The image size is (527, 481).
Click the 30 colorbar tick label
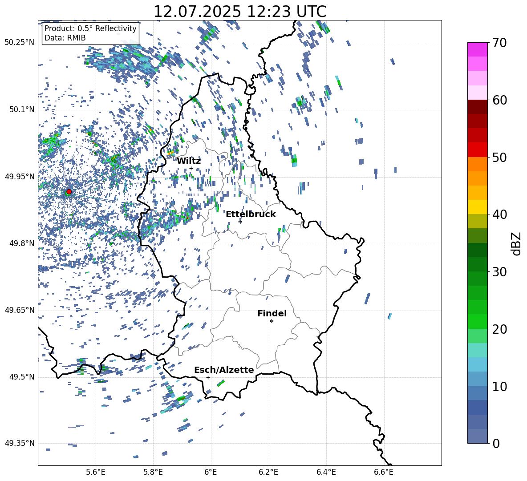point(499,272)
